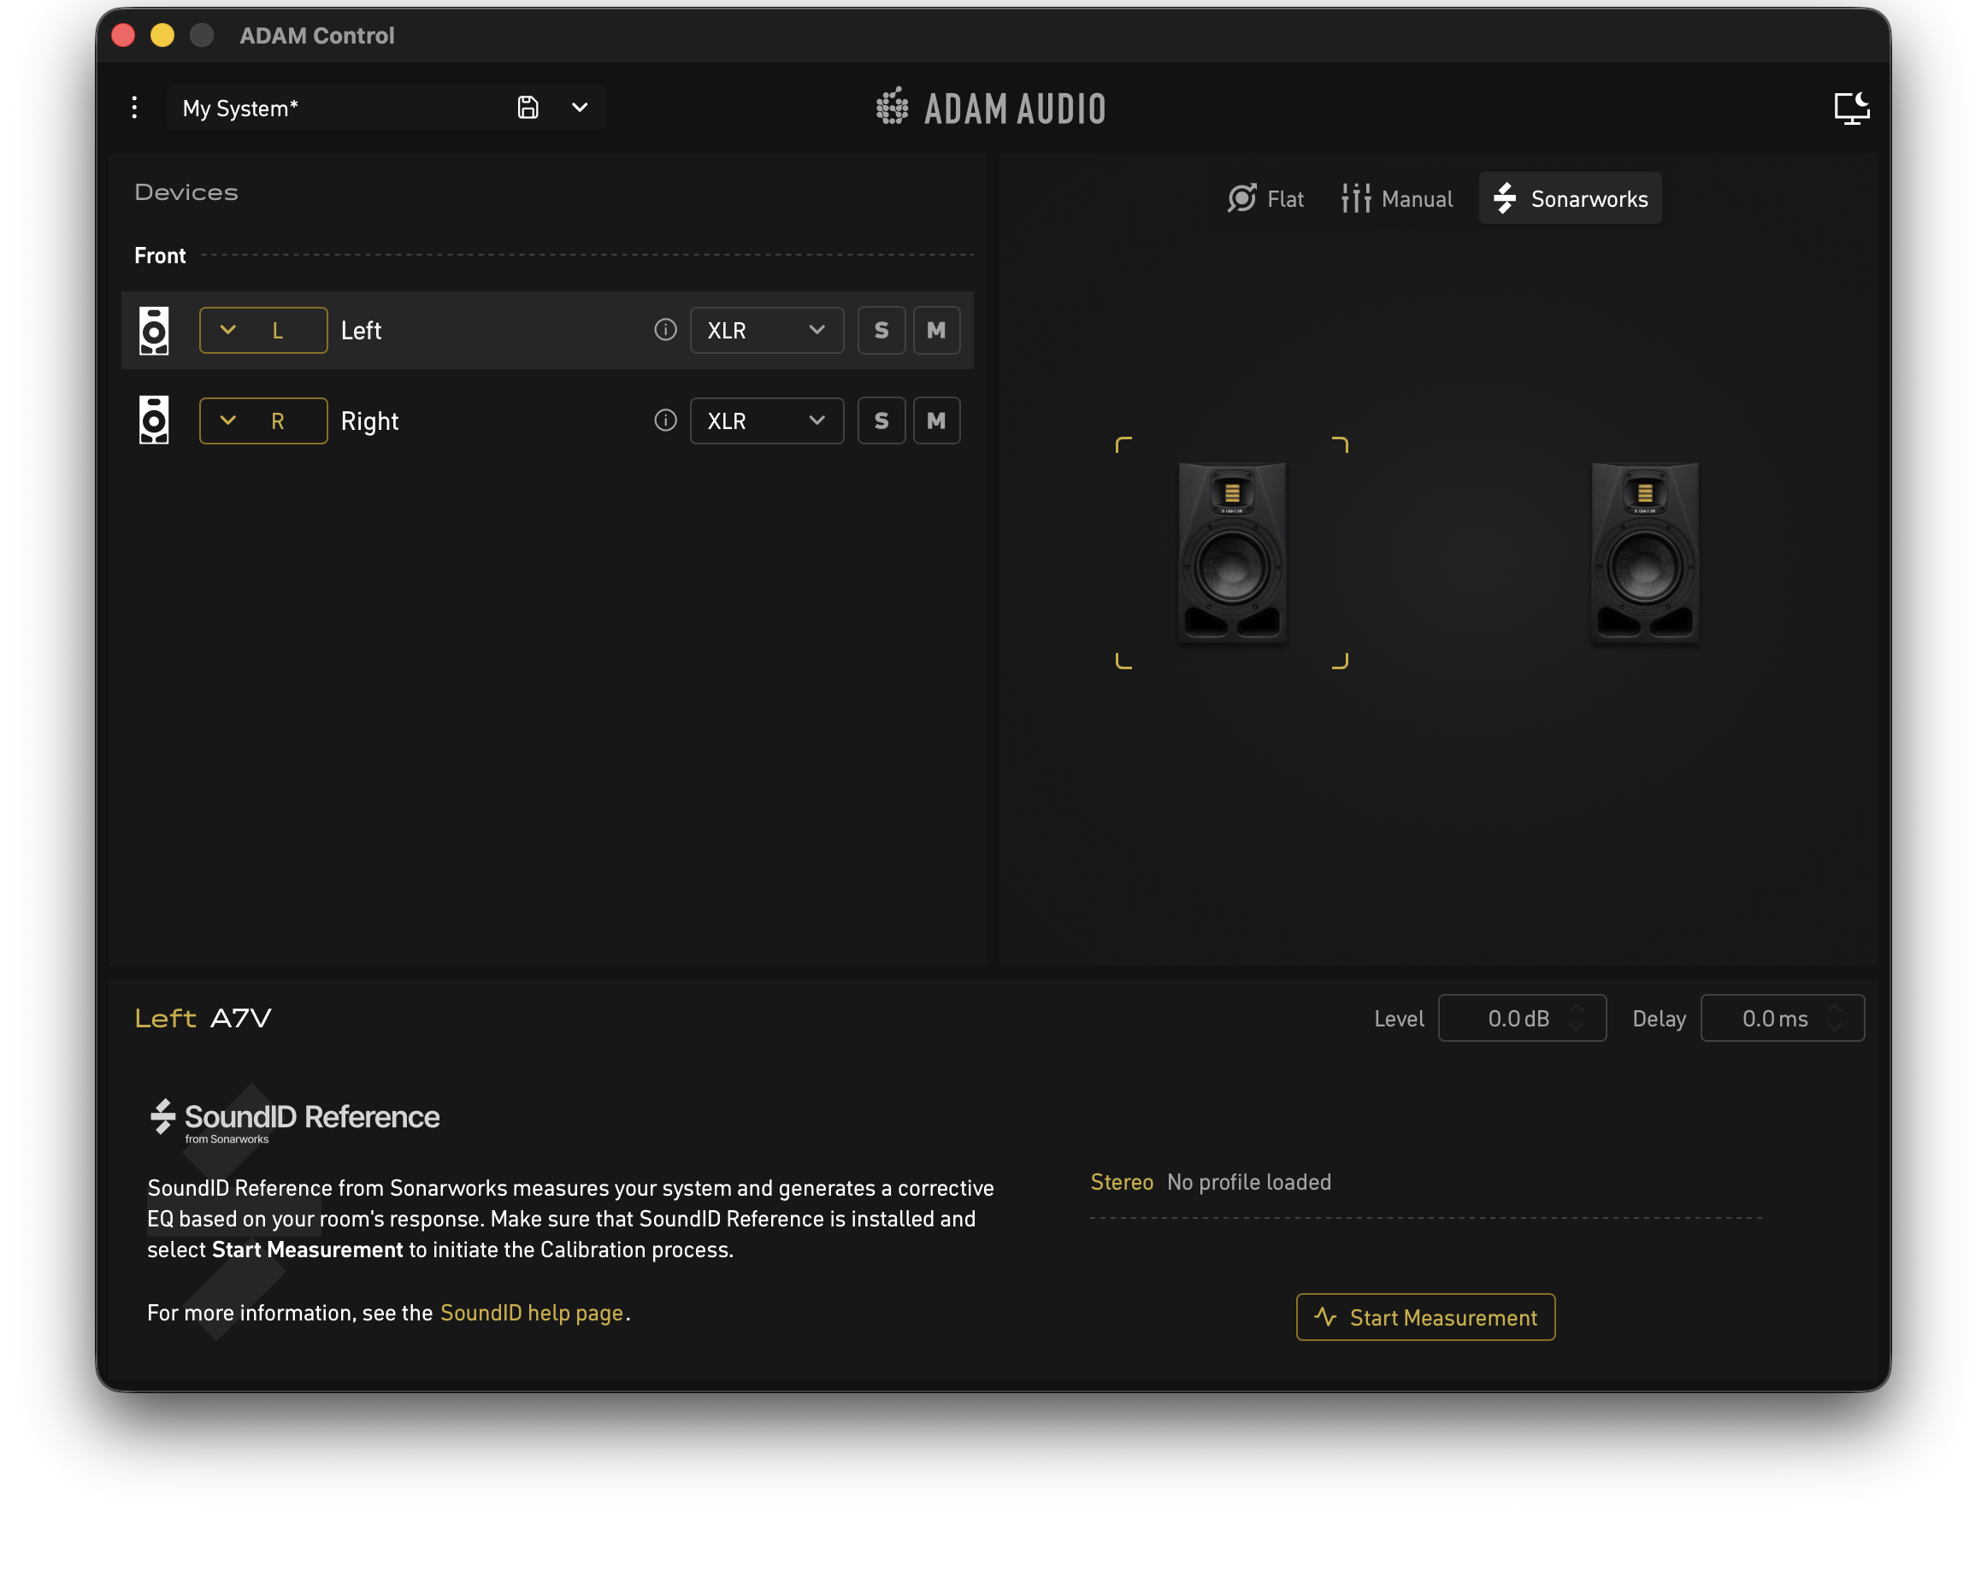Image resolution: width=1987 pixels, height=1576 pixels.
Task: Mute the Right speaker
Action: click(936, 421)
